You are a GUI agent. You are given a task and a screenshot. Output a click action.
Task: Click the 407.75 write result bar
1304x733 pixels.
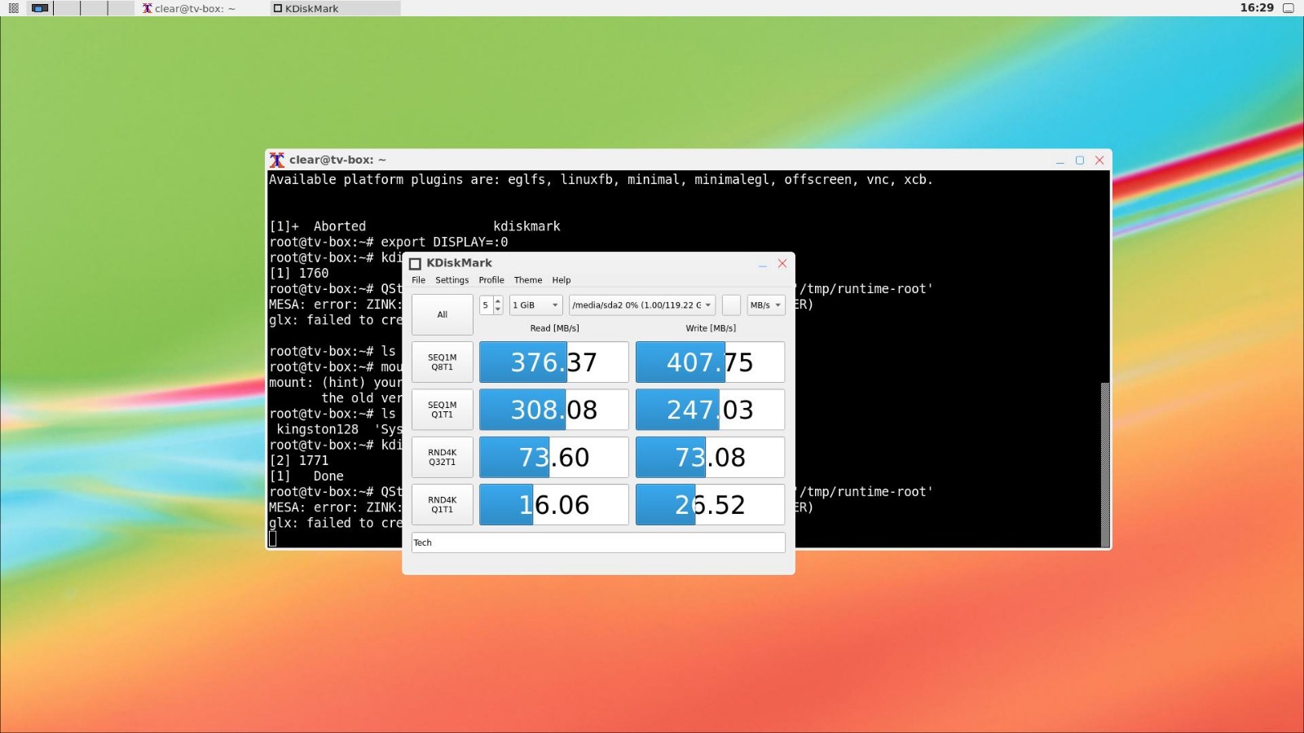coord(711,362)
